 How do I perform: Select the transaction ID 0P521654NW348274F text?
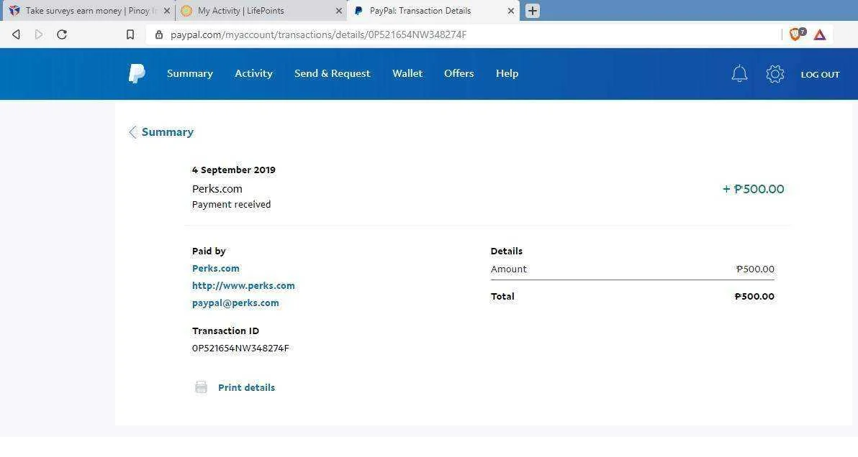(x=240, y=348)
